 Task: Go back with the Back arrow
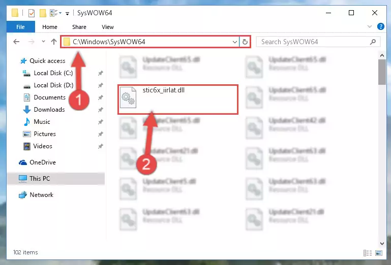[16, 42]
